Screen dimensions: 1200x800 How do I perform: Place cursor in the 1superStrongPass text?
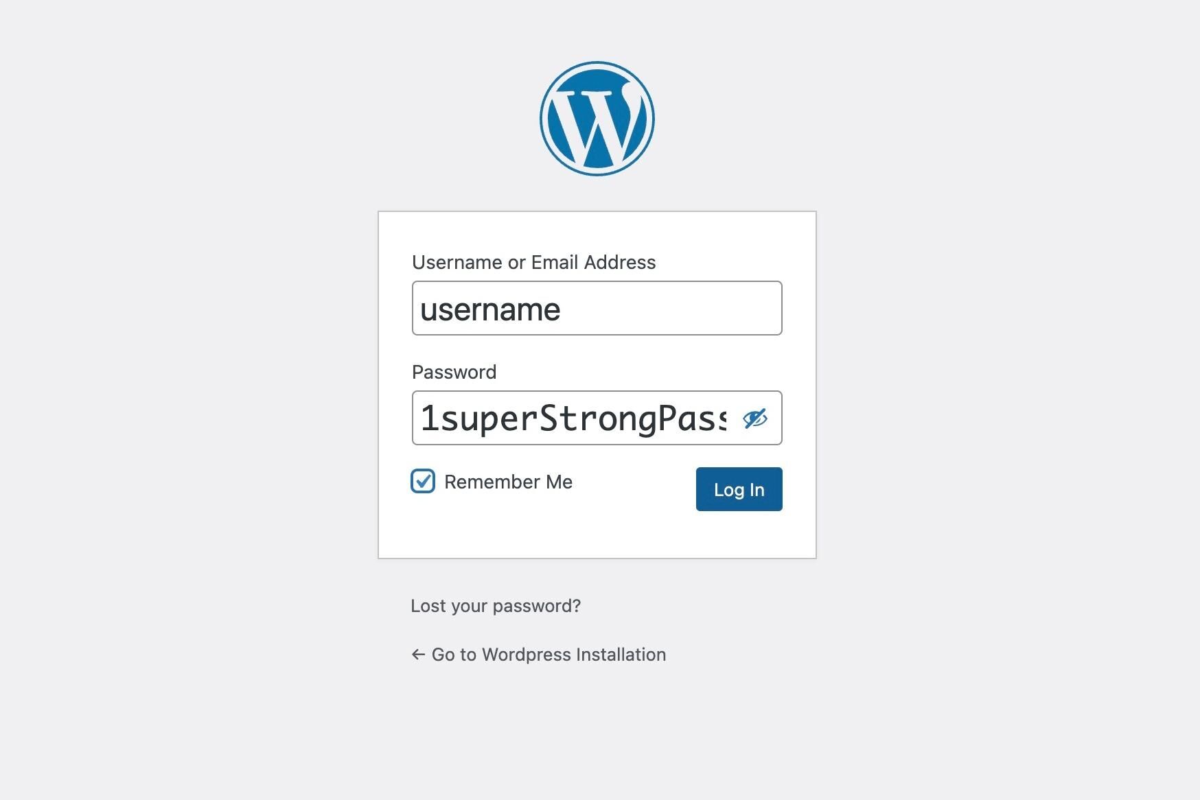(x=573, y=418)
